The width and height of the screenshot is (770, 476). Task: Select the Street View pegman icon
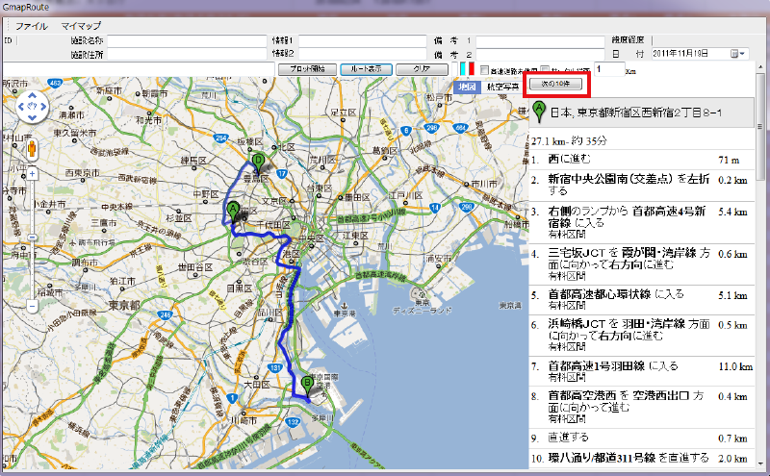tap(32, 149)
